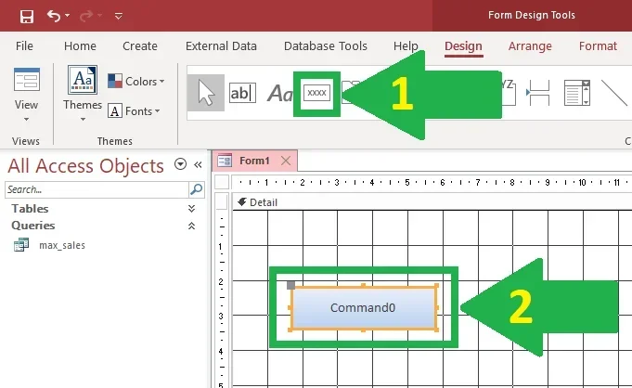632x388 pixels.
Task: Select the Button control tool
Action: pos(316,93)
